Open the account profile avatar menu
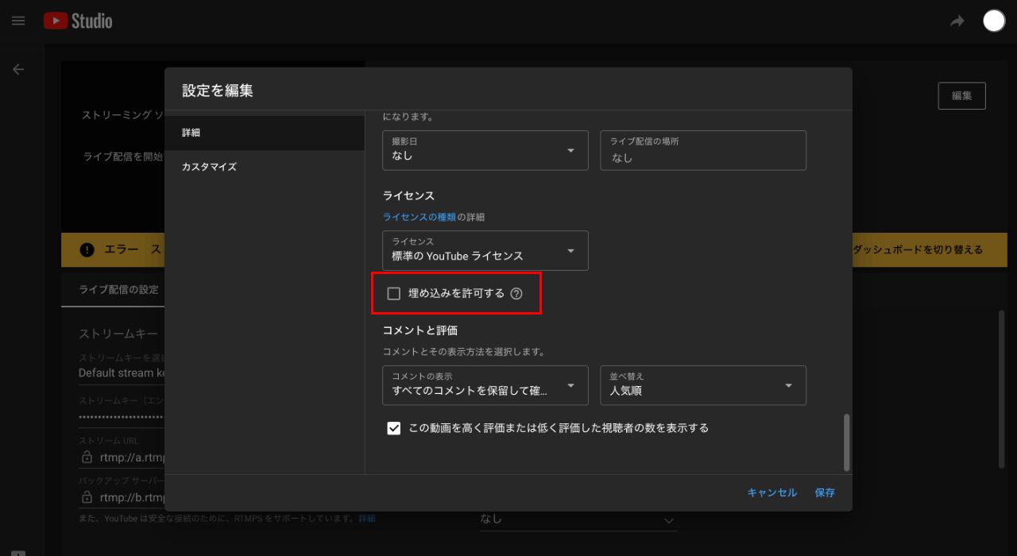Viewport: 1017px width, 556px height. 993,21
